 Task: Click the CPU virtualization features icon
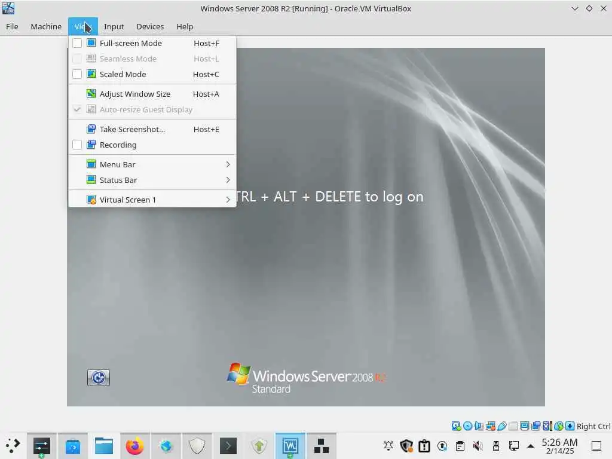coord(547,426)
